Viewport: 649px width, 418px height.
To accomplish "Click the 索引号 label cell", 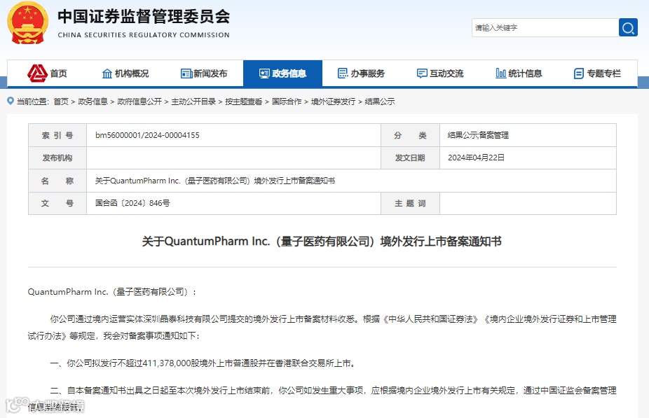I will (x=57, y=135).
